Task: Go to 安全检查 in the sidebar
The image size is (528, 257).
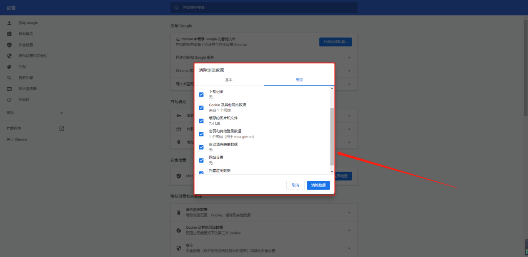Action: [x=26, y=44]
